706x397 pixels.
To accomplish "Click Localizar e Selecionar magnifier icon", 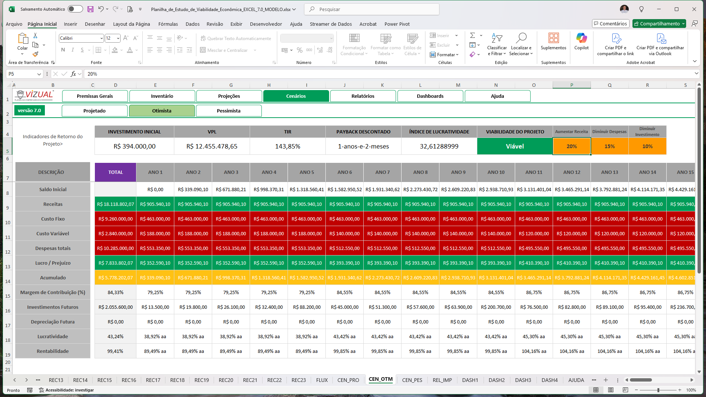I will (521, 38).
